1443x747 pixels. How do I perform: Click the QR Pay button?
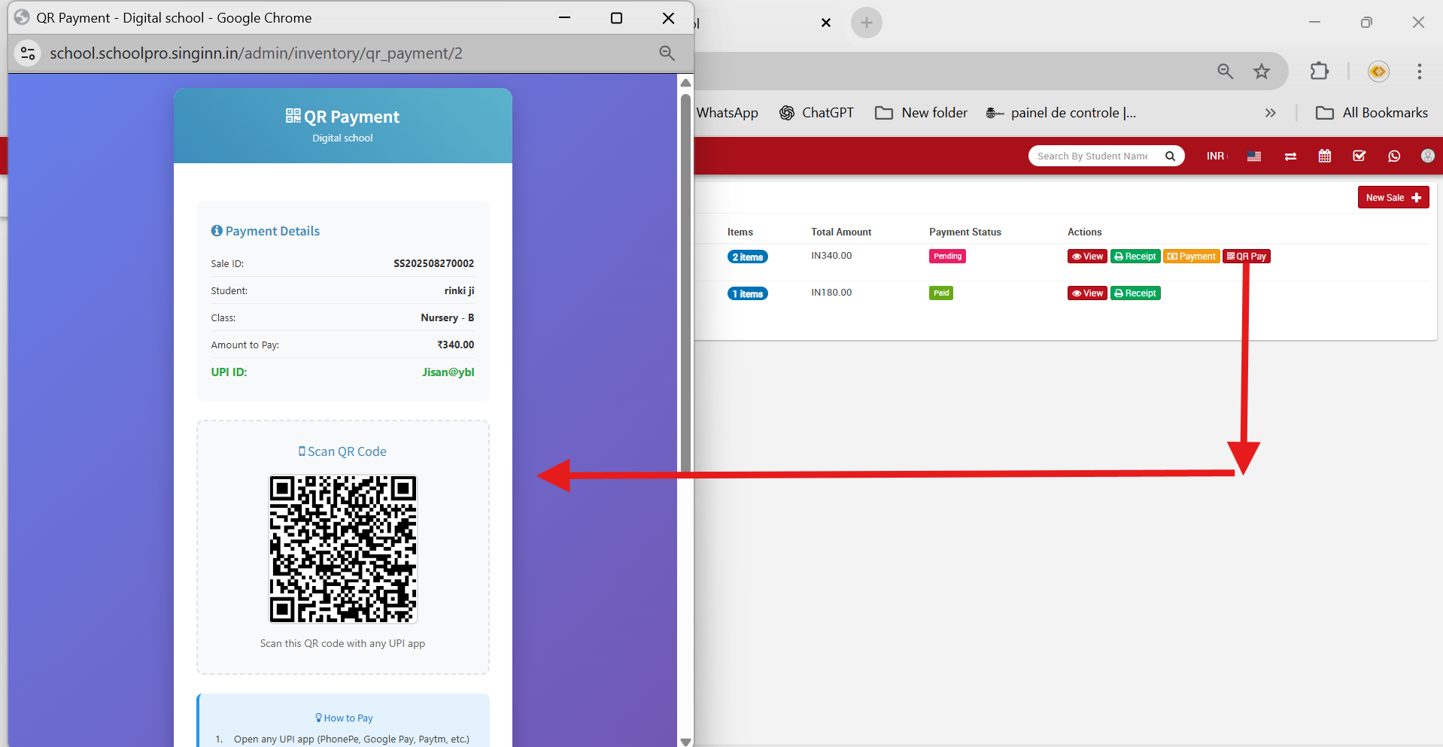1247,257
